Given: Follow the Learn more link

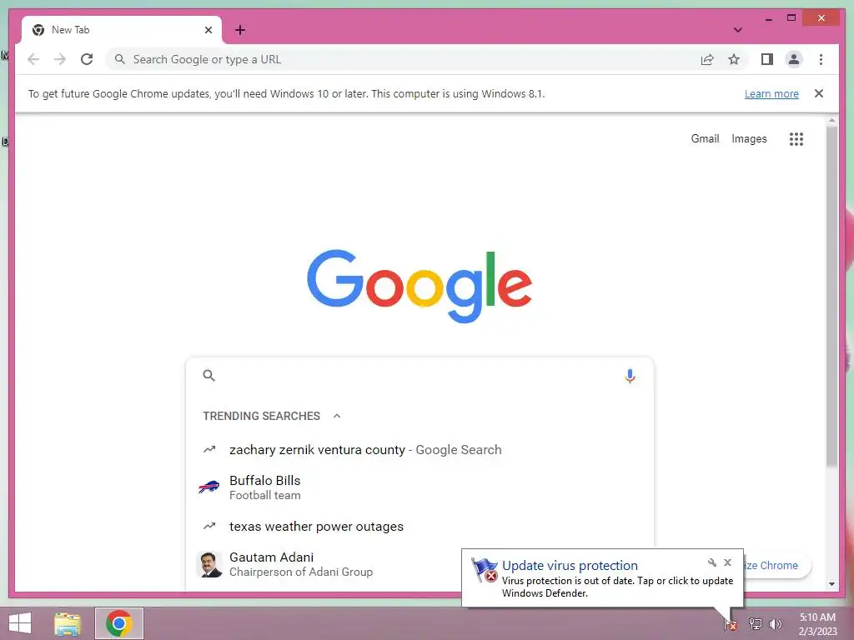Looking at the screenshot, I should (x=771, y=93).
